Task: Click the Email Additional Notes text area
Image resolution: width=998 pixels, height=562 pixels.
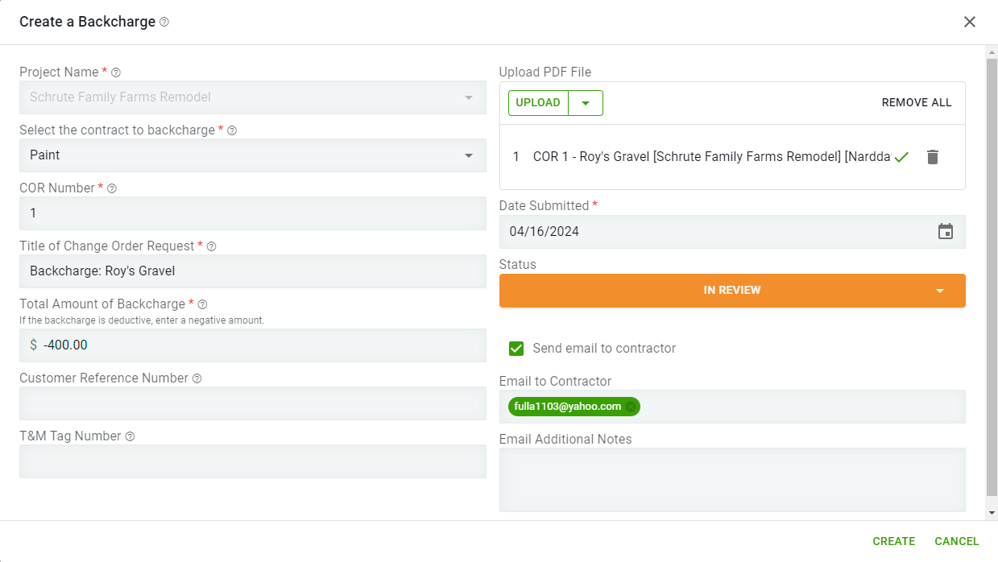Action: (x=732, y=480)
